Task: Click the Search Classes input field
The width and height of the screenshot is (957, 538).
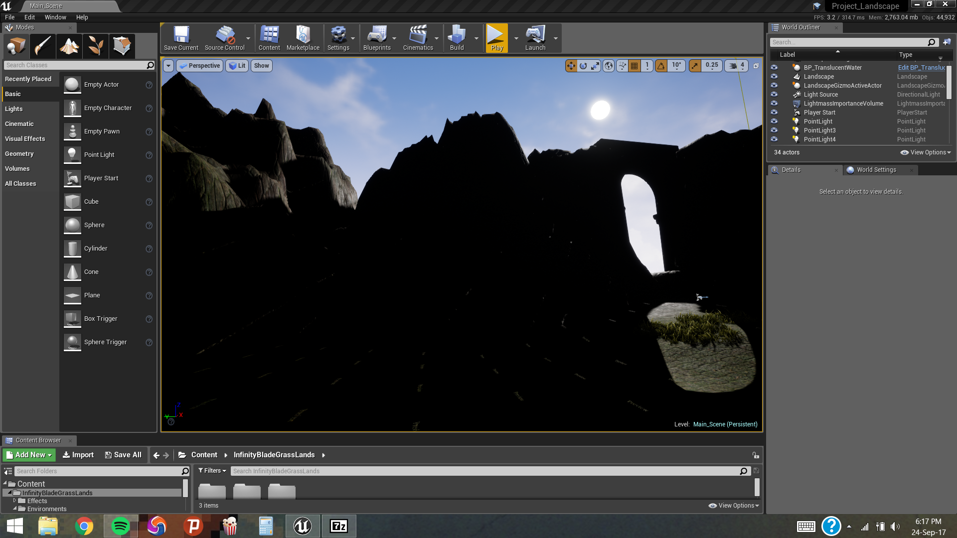Action: click(75, 65)
